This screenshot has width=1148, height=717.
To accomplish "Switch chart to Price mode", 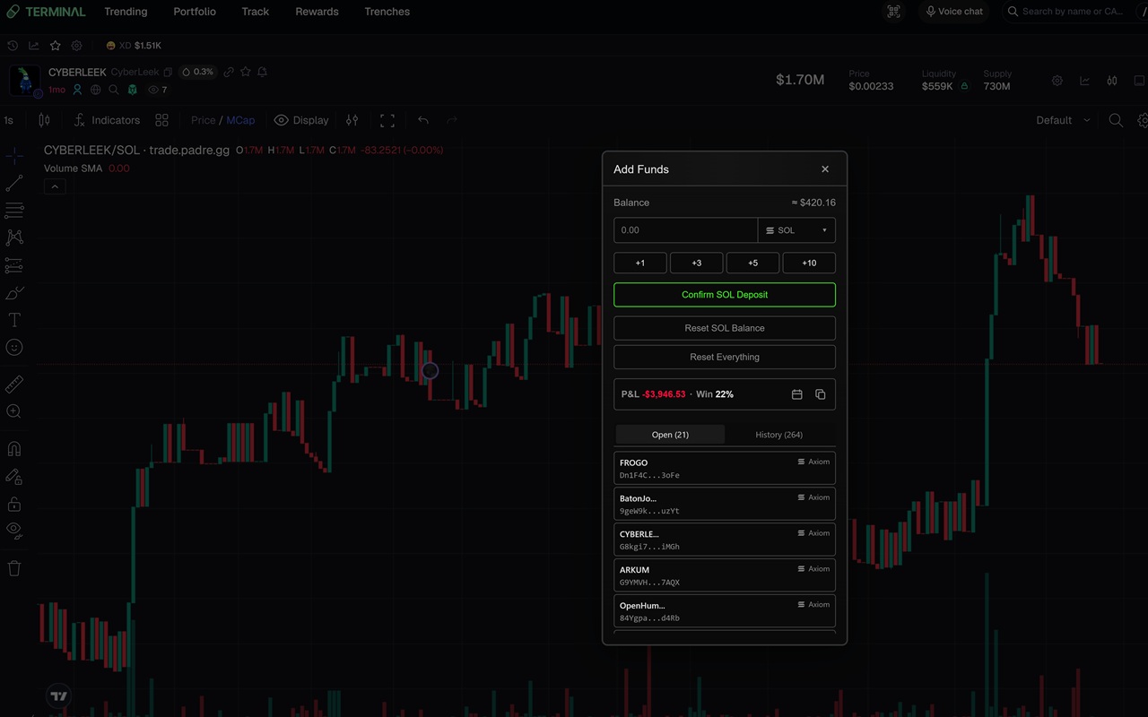I will [203, 120].
